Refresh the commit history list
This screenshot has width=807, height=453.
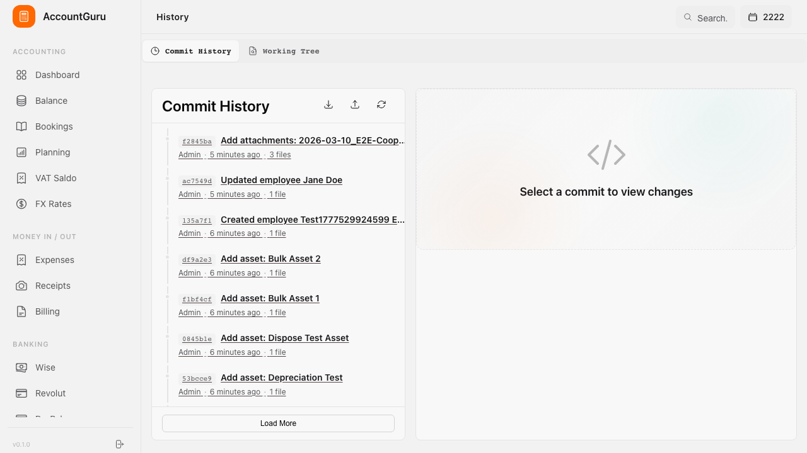(x=381, y=105)
